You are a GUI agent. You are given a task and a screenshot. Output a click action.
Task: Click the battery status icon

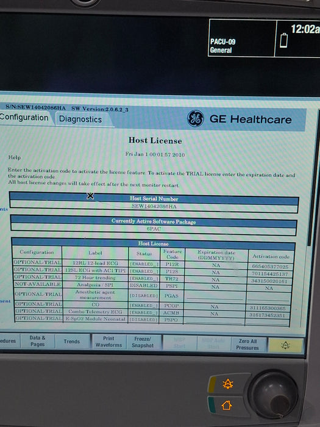[283, 40]
